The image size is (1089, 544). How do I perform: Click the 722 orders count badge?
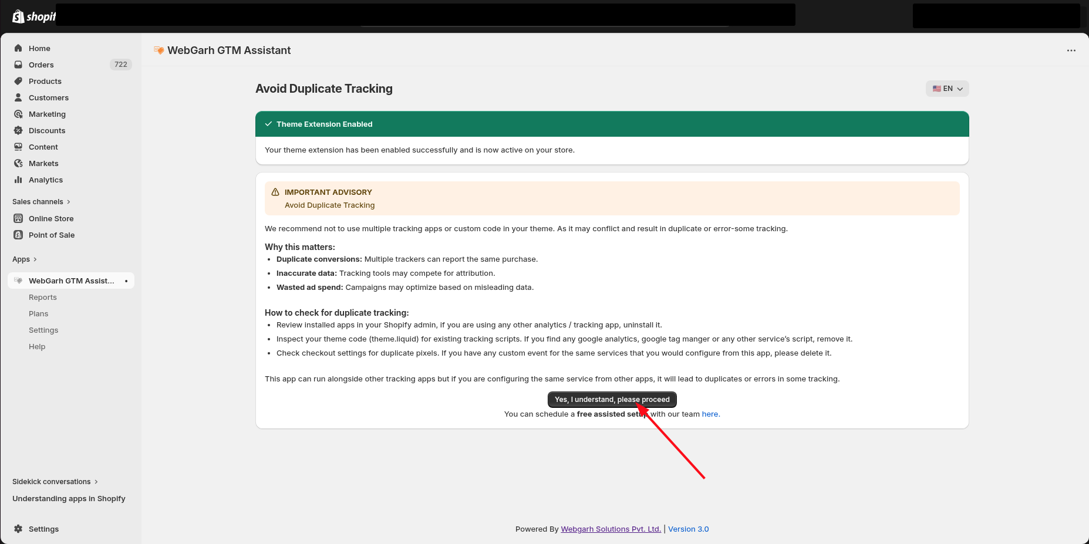point(121,65)
